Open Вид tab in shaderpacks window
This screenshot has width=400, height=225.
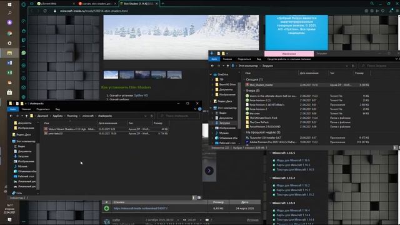57,109
